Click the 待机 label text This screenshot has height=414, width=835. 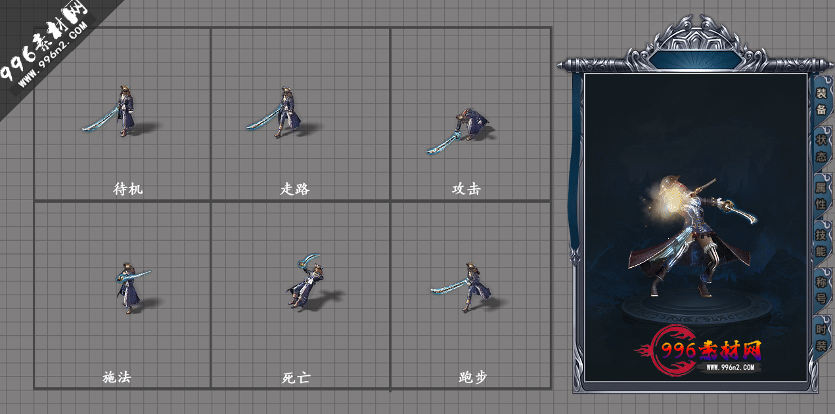pyautogui.click(x=127, y=189)
